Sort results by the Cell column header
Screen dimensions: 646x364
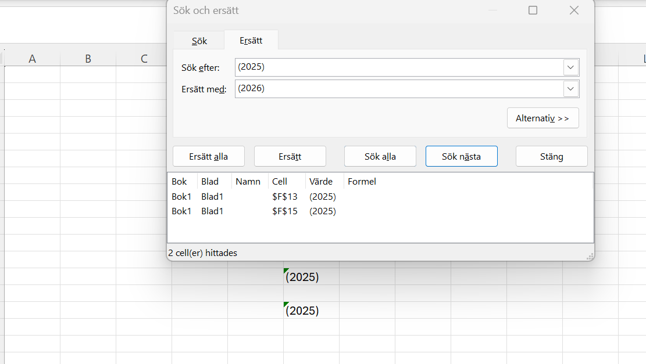pyautogui.click(x=280, y=182)
